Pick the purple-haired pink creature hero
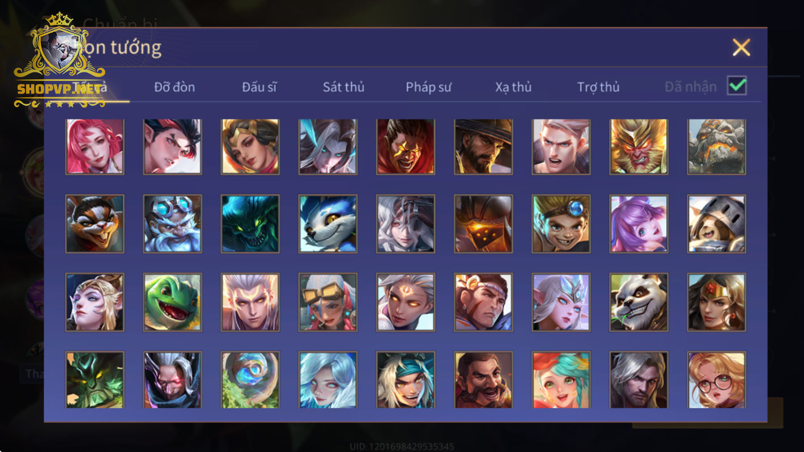Image resolution: width=804 pixels, height=452 pixels. pos(639,224)
